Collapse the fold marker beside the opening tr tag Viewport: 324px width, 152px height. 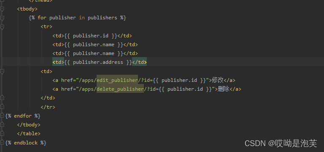tap(2, 27)
